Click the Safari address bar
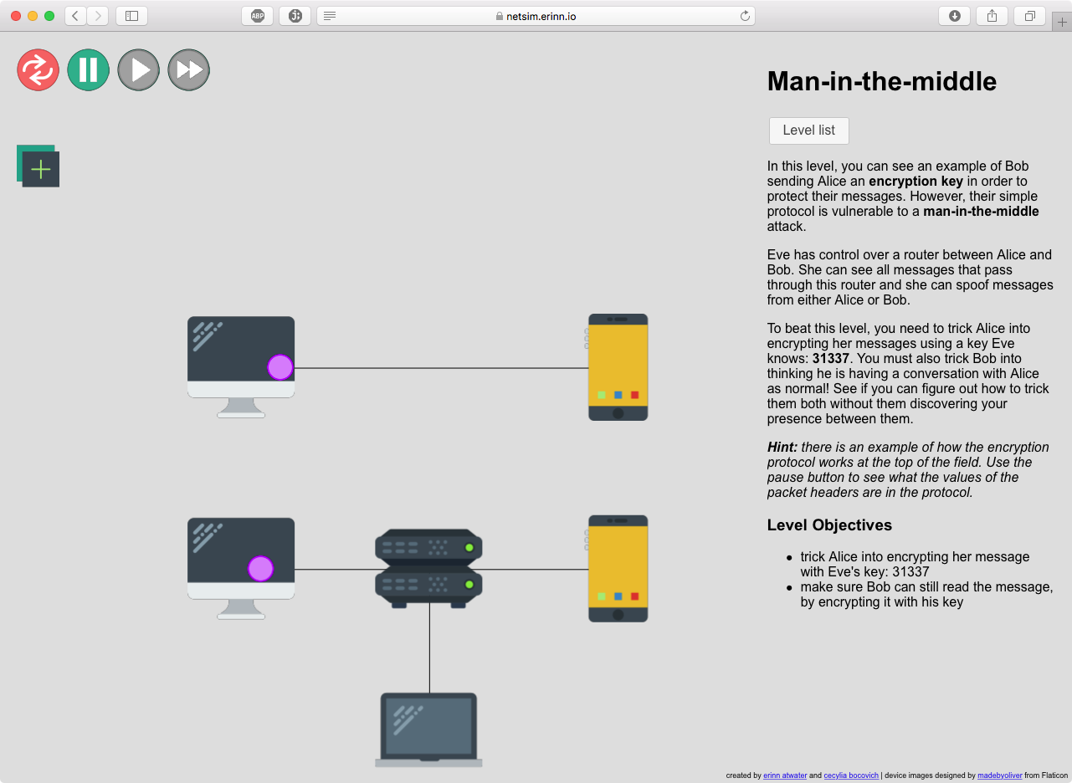 coord(536,16)
